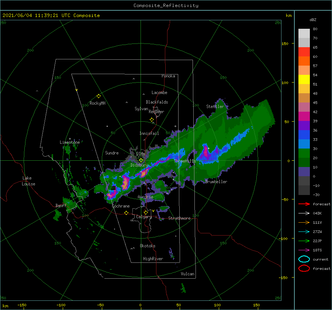332x310 pixels.
Task: Select the purple 36-39 dBZ swatch
Action: tap(304, 126)
